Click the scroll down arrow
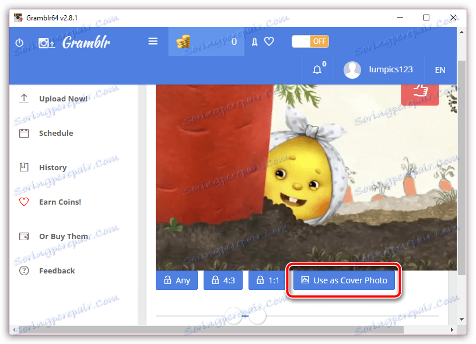Screen dimensions: 476x344 point(461,320)
